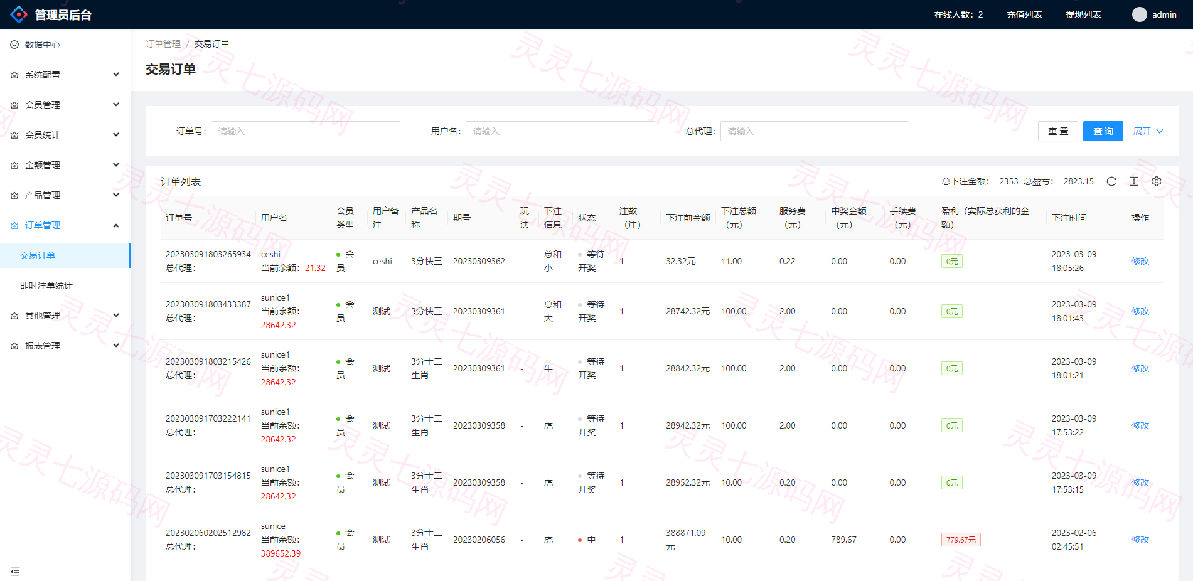Change table density icon
This screenshot has height=581, width=1193.
coord(1134,181)
